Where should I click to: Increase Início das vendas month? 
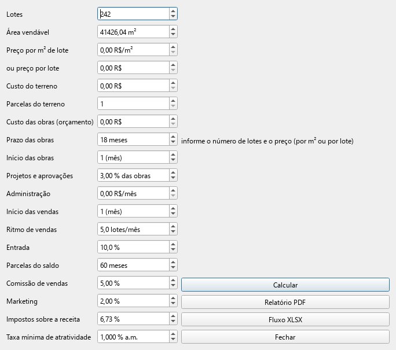point(173,208)
